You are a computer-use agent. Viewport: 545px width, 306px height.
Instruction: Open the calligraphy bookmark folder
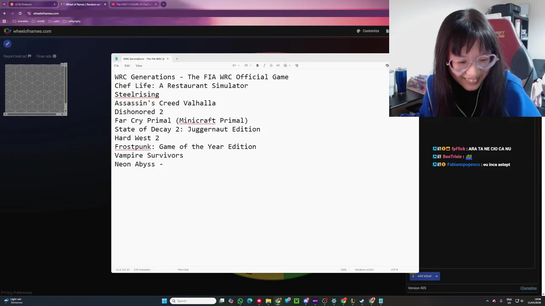click(x=72, y=21)
